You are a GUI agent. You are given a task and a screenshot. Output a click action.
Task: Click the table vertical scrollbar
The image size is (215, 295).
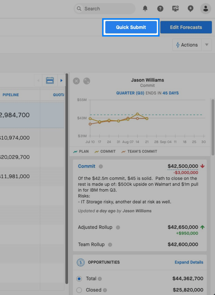(x=67, y=179)
